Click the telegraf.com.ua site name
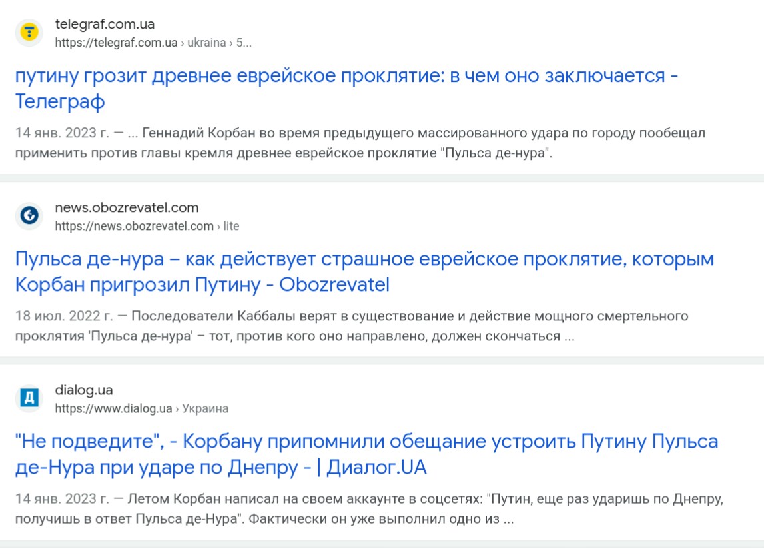The height and width of the screenshot is (559, 764). tap(105, 24)
